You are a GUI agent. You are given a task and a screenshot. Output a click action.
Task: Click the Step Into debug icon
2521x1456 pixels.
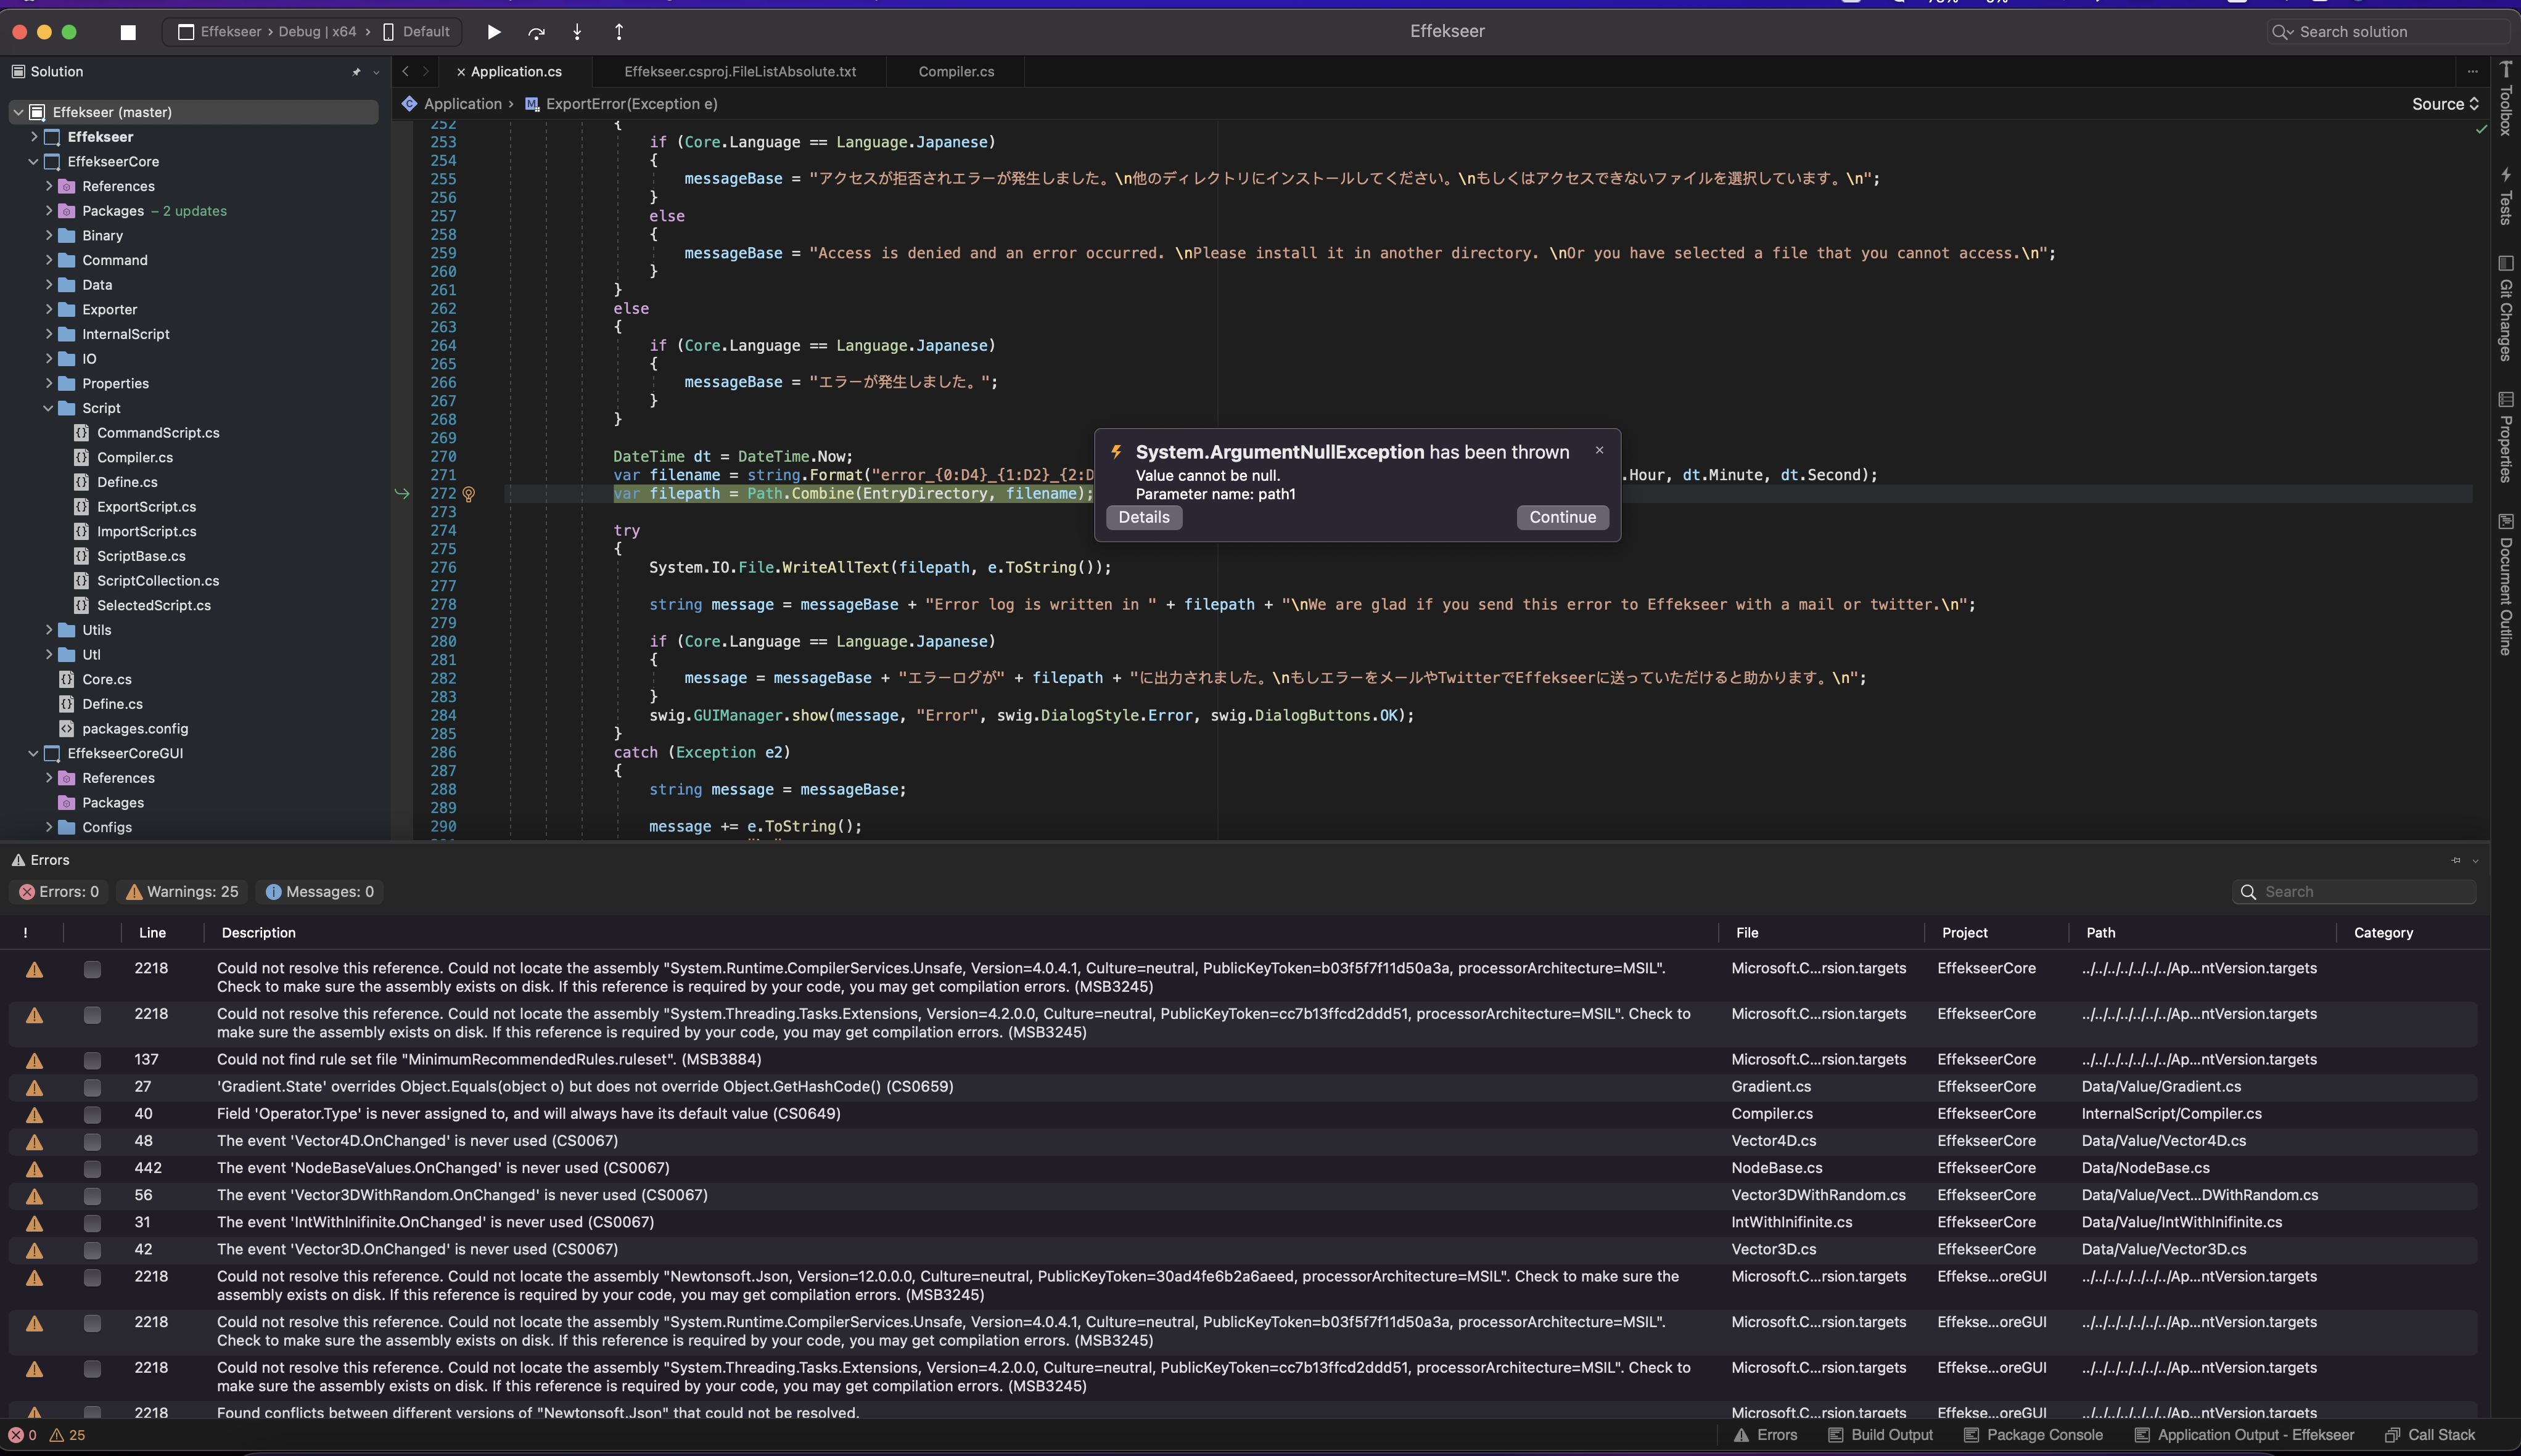(577, 31)
